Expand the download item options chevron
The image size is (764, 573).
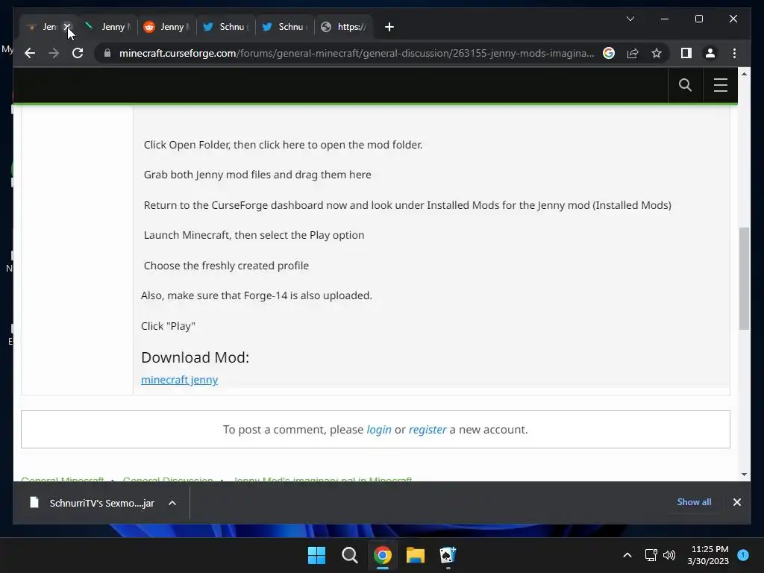point(172,503)
